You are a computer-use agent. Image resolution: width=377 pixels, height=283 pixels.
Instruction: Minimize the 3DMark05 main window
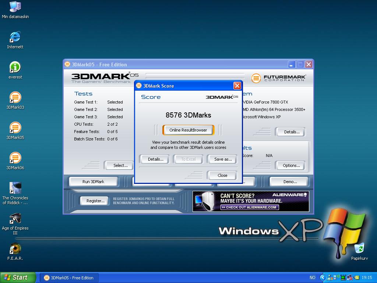(x=292, y=64)
